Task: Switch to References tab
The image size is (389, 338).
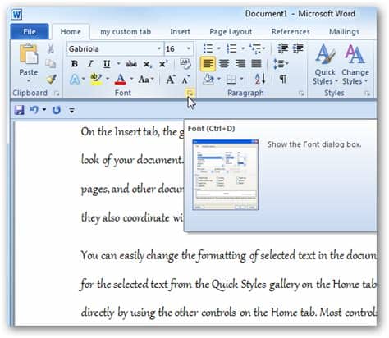Action: (291, 32)
